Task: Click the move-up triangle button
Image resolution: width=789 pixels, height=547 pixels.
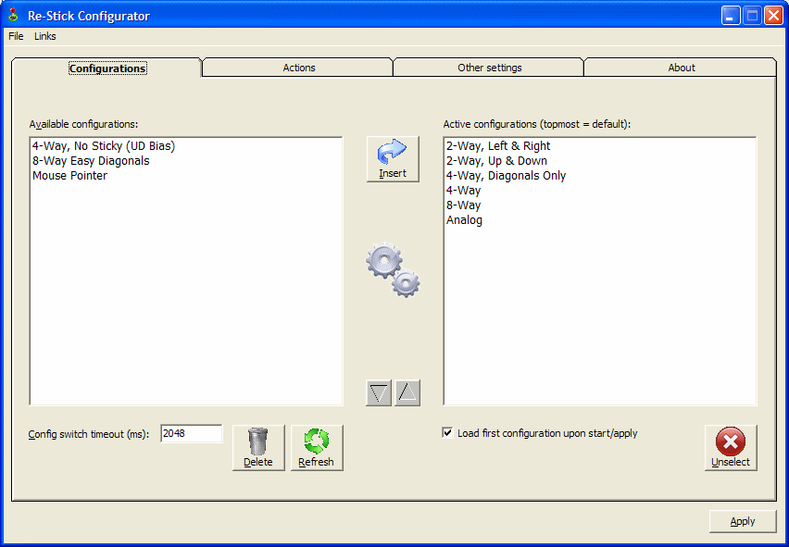Action: [x=407, y=392]
